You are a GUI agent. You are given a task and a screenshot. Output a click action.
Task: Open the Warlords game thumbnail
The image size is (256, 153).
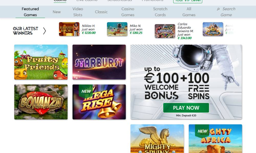[x=165, y=31]
